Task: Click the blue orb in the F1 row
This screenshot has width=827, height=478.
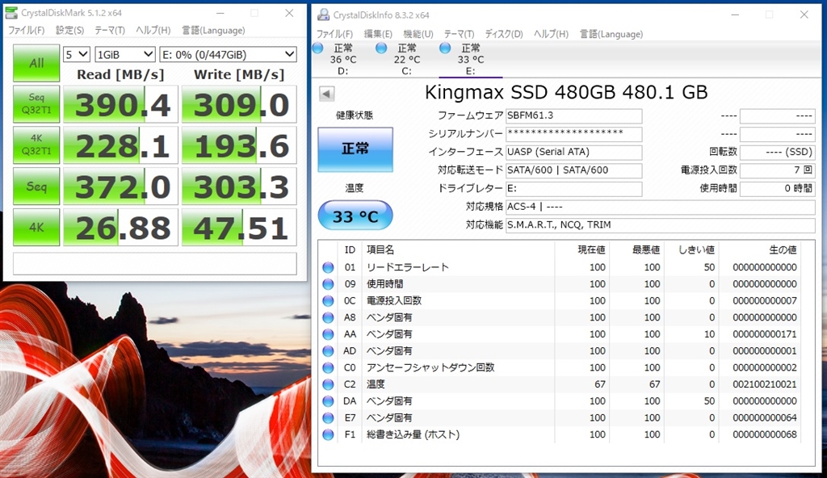Action: [x=328, y=434]
